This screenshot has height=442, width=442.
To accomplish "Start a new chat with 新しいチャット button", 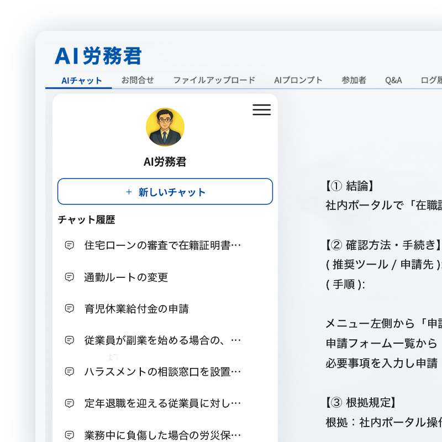I will (x=165, y=192).
